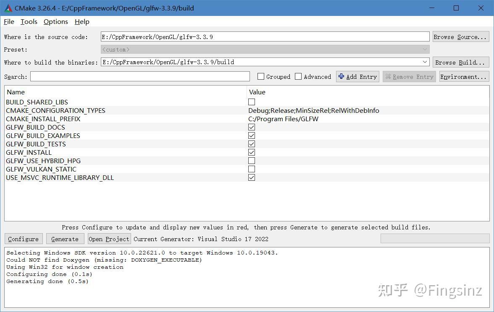This screenshot has height=312, width=494.
Task: Open the File menu
Action: [x=9, y=22]
